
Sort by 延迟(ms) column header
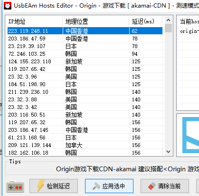tap(146, 21)
